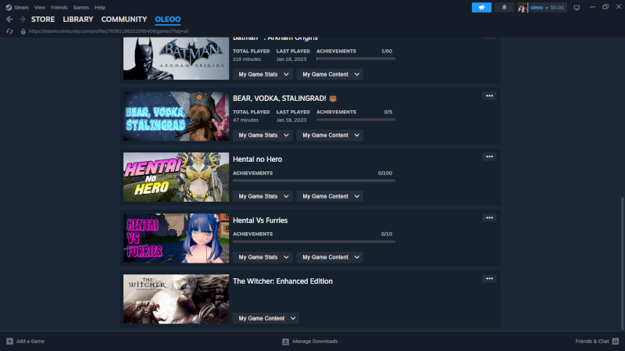Open the Hentai Vs Furries title link
Screen dimensions: 625x351
click(260, 220)
